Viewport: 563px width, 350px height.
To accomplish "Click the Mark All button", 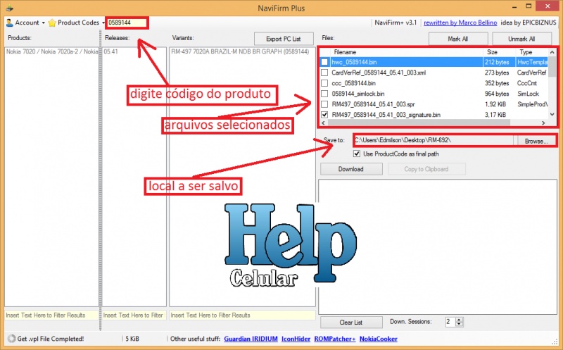I will [x=458, y=39].
